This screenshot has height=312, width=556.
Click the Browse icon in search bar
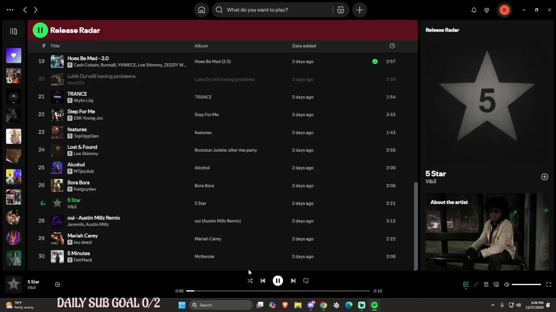(x=341, y=10)
